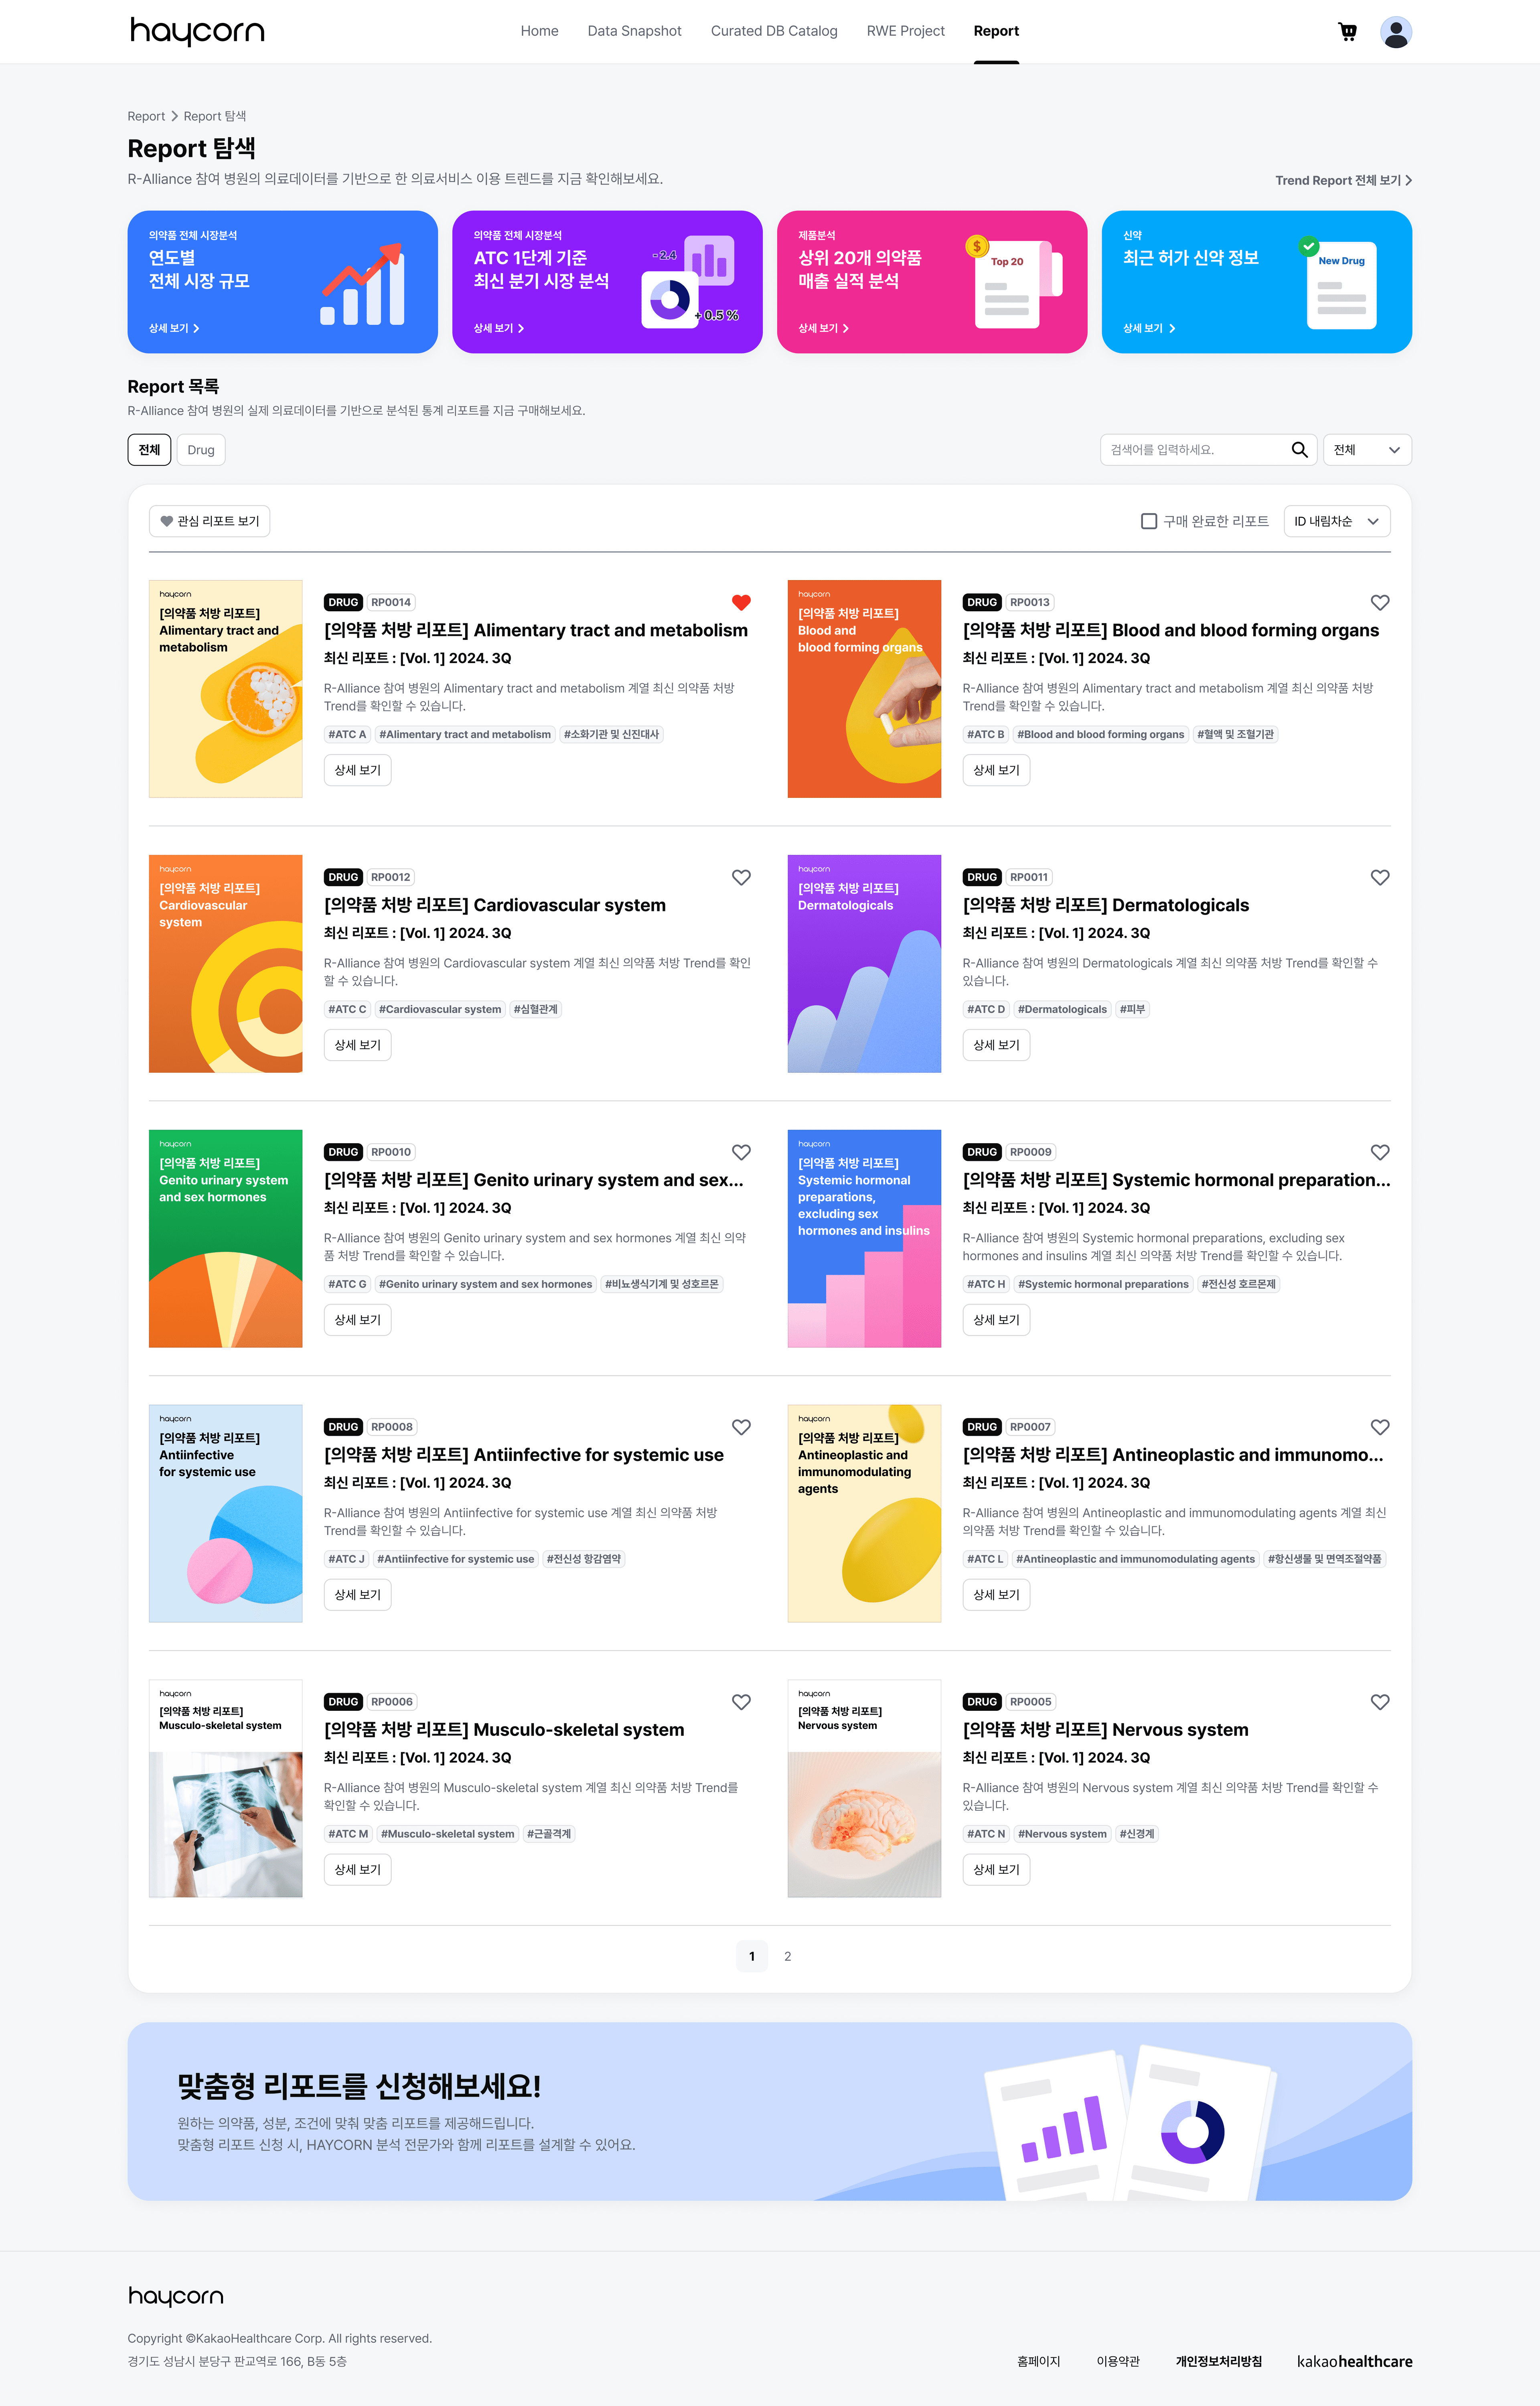The image size is (1540, 2406).
Task: Click the #근골격계 tag
Action: tap(549, 1834)
